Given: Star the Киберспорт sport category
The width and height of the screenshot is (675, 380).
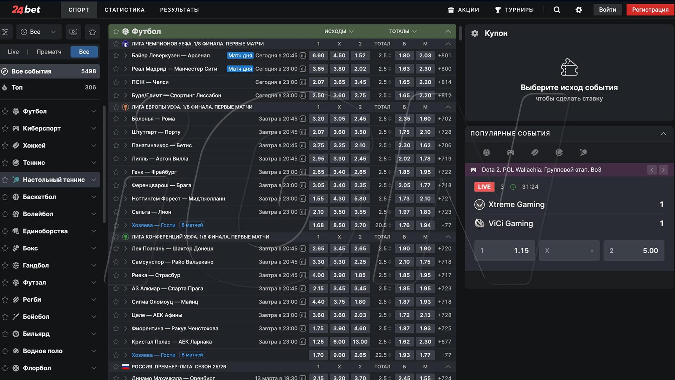Looking at the screenshot, I should point(5,128).
